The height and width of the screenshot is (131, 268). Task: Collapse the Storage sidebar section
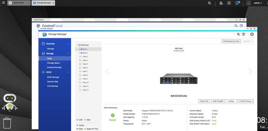pyautogui.click(x=68, y=54)
